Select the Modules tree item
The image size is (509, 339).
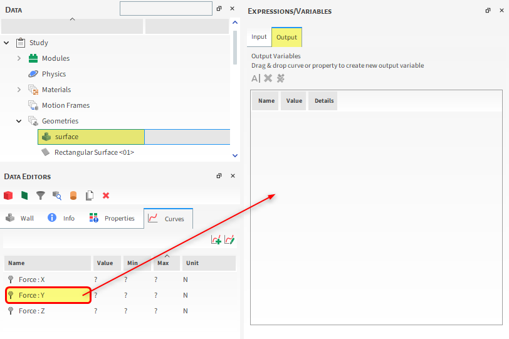click(56, 58)
